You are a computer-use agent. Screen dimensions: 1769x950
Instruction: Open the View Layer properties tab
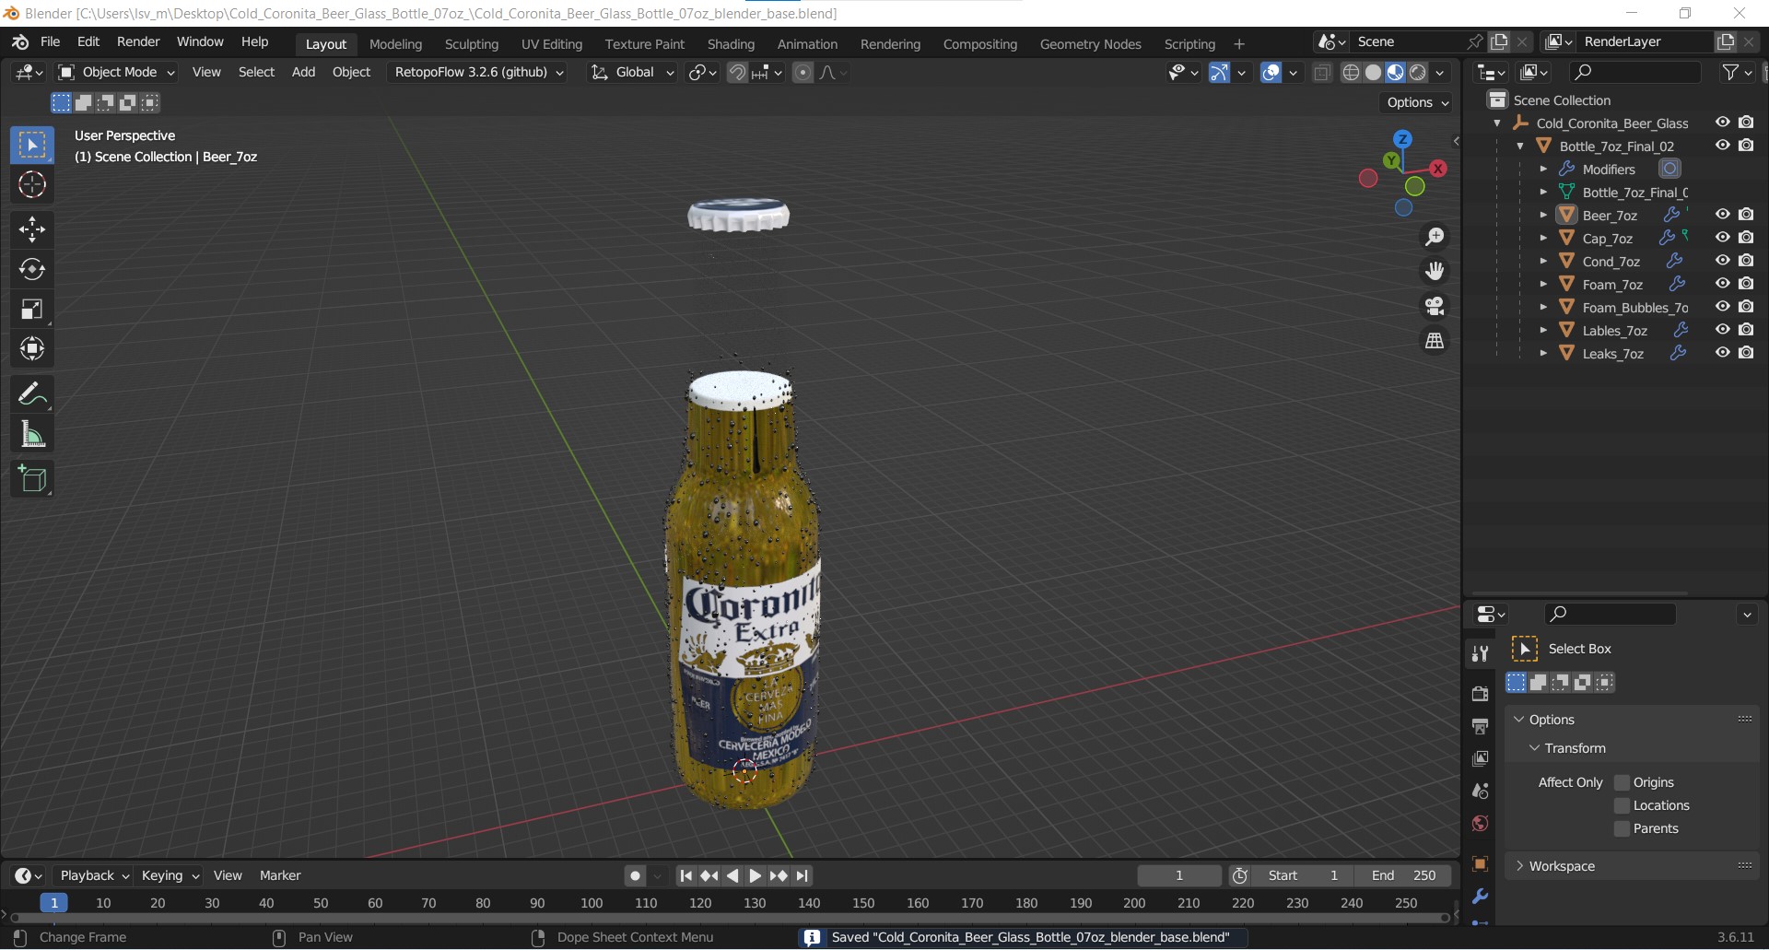[1480, 759]
